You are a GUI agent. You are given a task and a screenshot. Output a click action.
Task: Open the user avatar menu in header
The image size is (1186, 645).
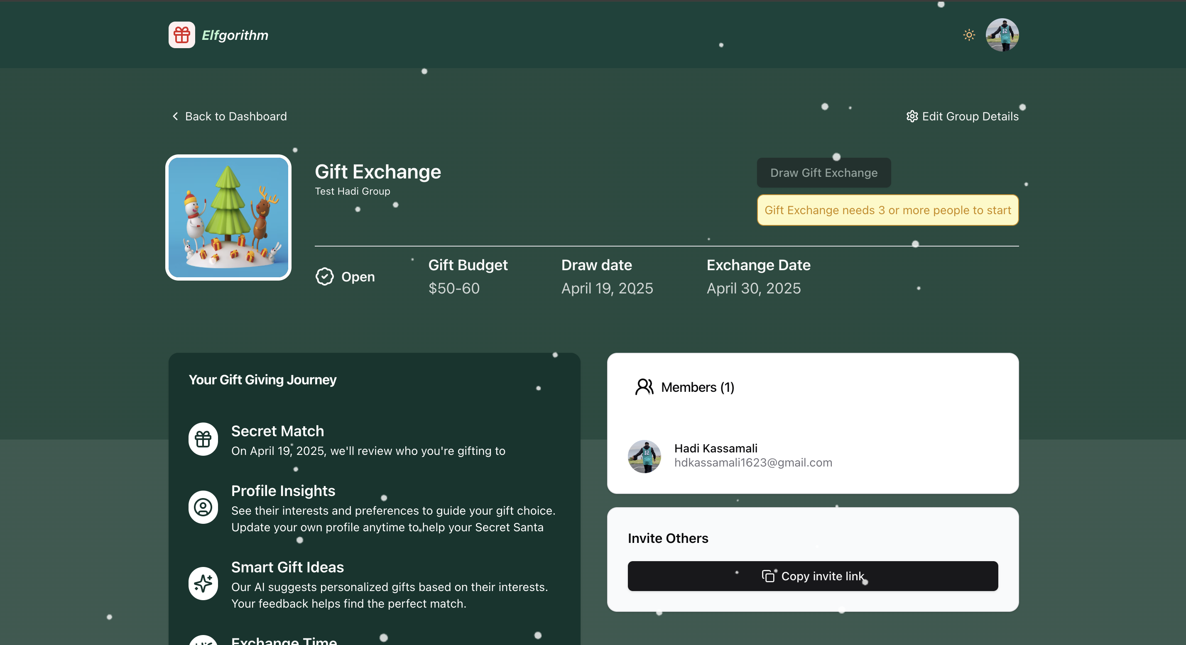1002,35
